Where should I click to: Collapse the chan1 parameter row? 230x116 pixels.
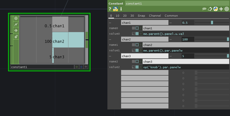pyautogui.click(x=110, y=23)
